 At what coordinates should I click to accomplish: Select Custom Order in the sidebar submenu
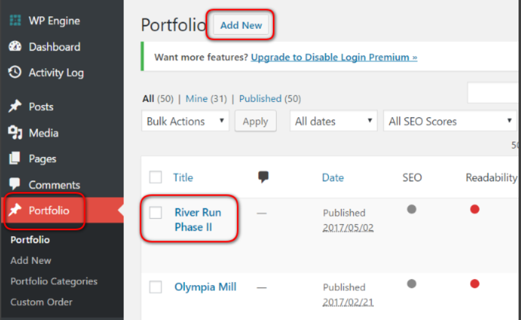pos(41,302)
